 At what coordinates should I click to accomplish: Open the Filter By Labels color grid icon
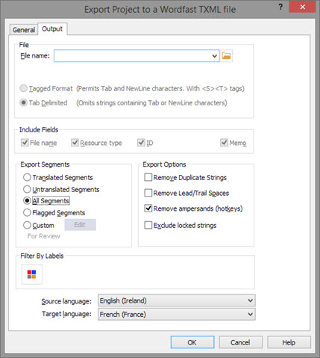[x=32, y=274]
